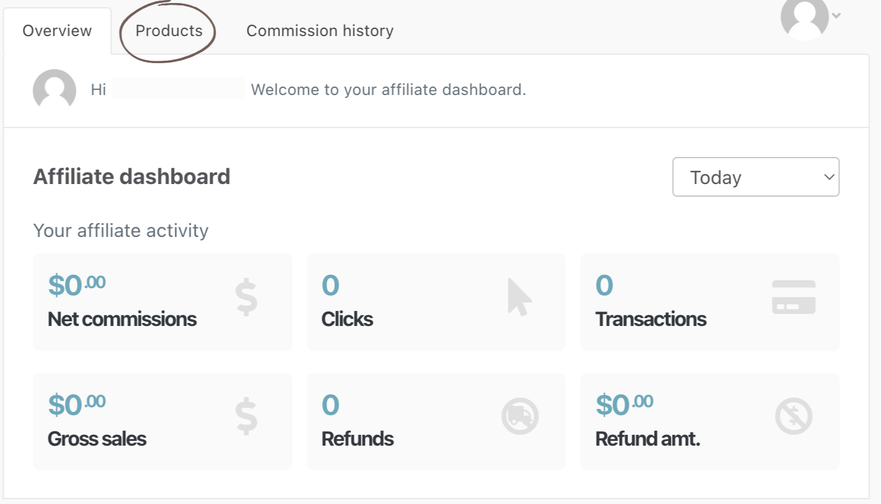This screenshot has height=504, width=881.
Task: Click the Gross sales label
Action: pos(97,439)
